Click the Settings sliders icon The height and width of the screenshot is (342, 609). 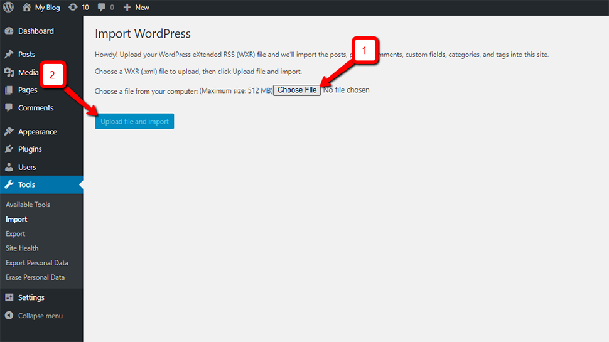(9, 297)
